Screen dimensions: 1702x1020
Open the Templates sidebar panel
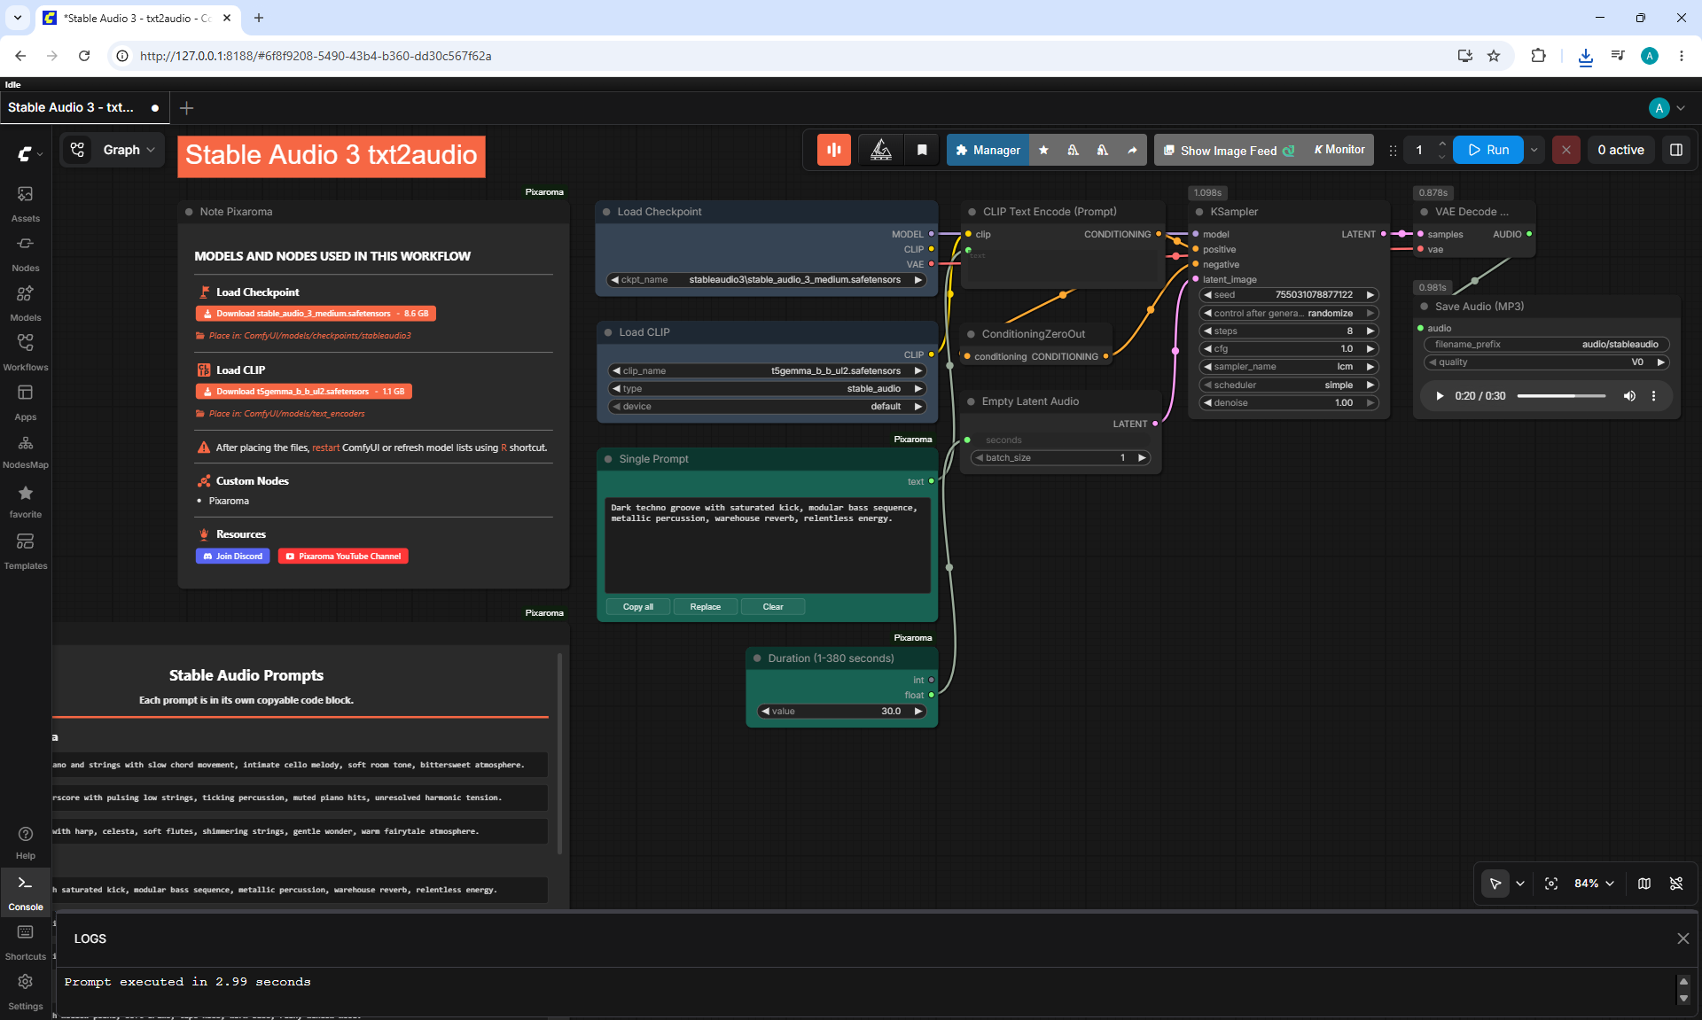(26, 550)
